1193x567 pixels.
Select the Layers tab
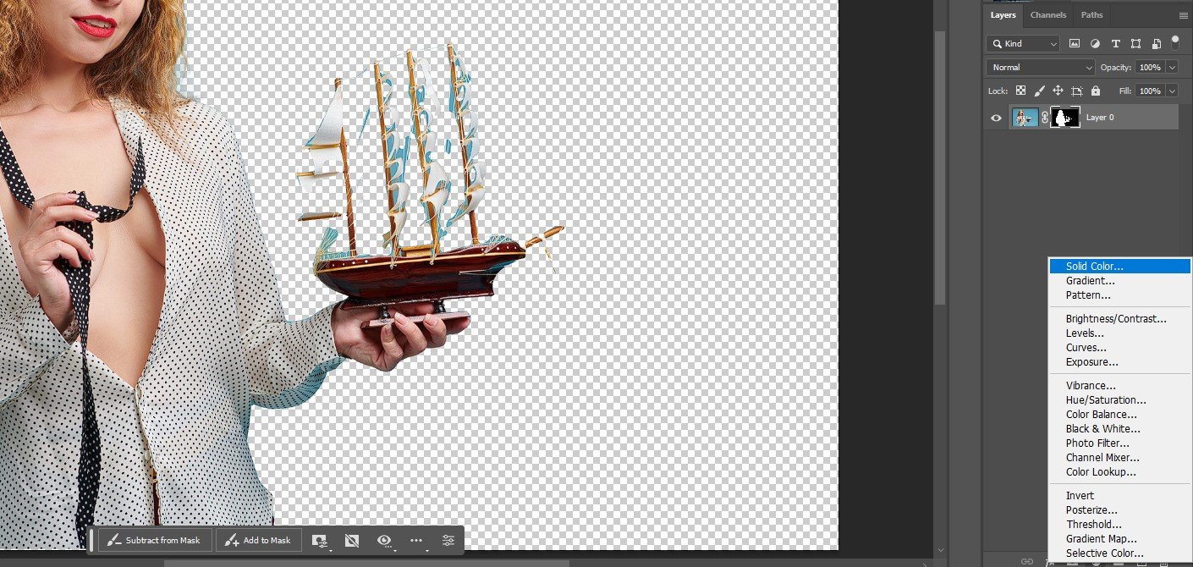(x=1003, y=15)
